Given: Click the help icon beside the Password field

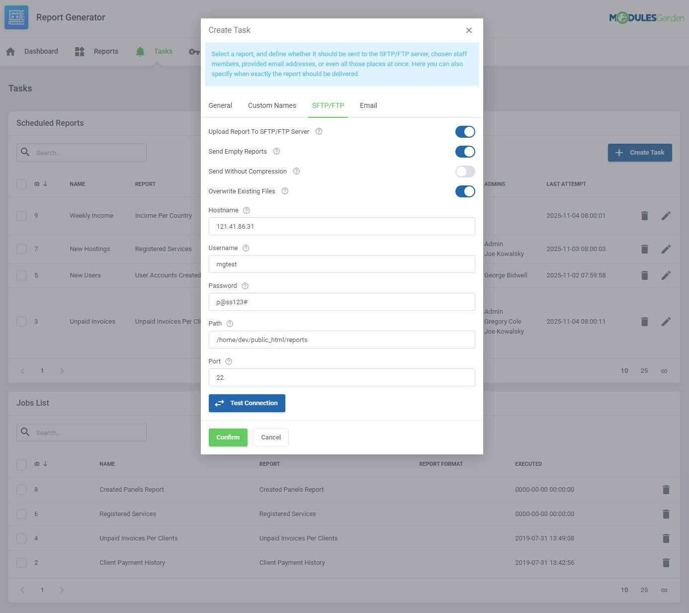Looking at the screenshot, I should pyautogui.click(x=245, y=286).
